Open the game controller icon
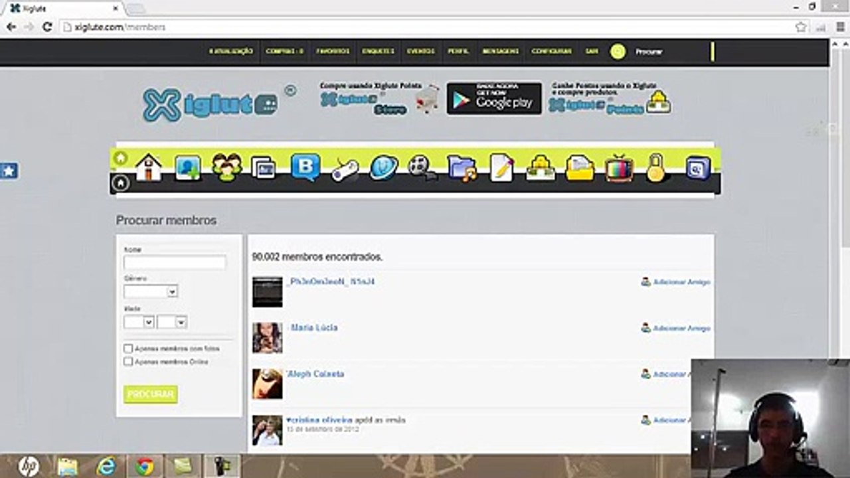Screen dimensions: 850x478 (x=345, y=169)
